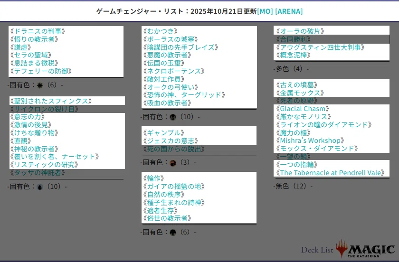This screenshot has width=399, height=262.
Task: Open card link 《伝国の玉璽》
Action: point(163,63)
